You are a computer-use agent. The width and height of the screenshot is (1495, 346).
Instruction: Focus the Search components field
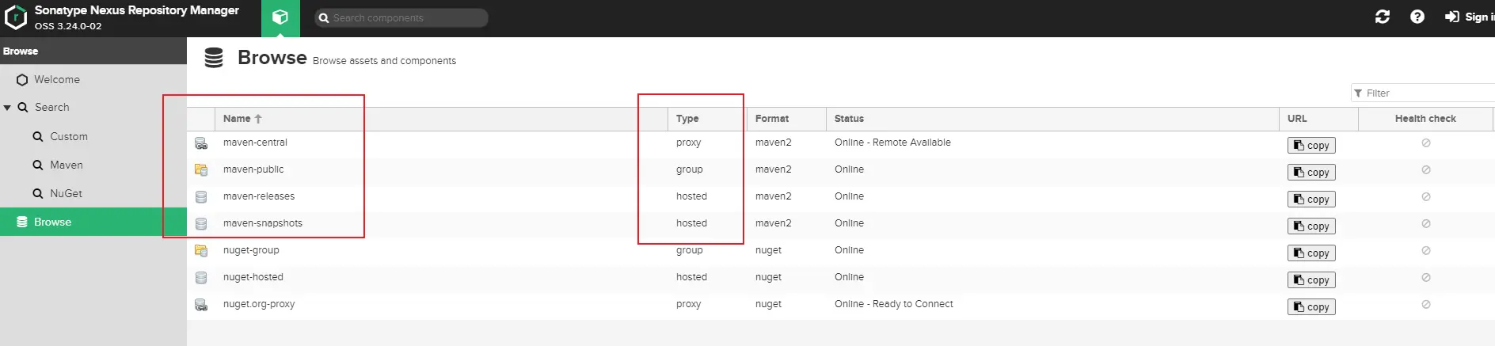401,17
